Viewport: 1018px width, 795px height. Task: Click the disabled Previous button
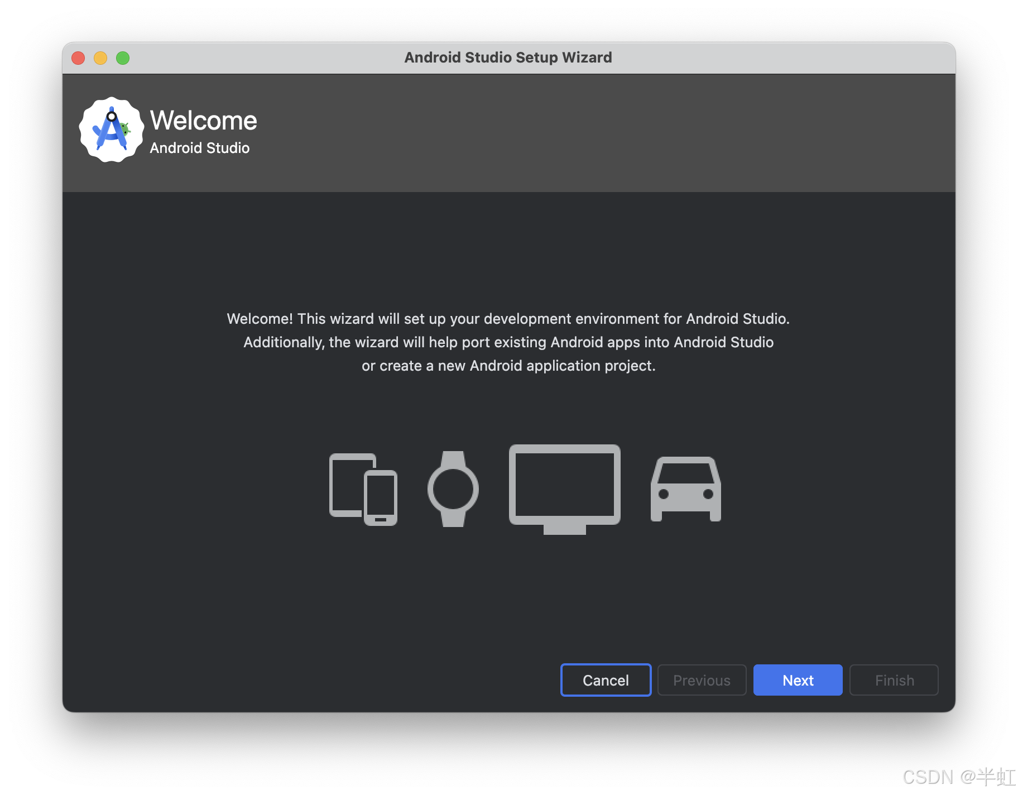point(702,680)
